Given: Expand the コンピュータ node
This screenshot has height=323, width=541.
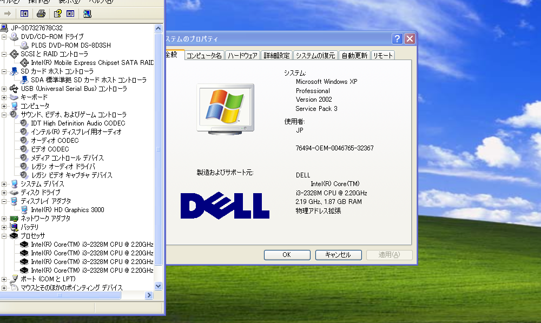Looking at the screenshot, I should (x=4, y=106).
